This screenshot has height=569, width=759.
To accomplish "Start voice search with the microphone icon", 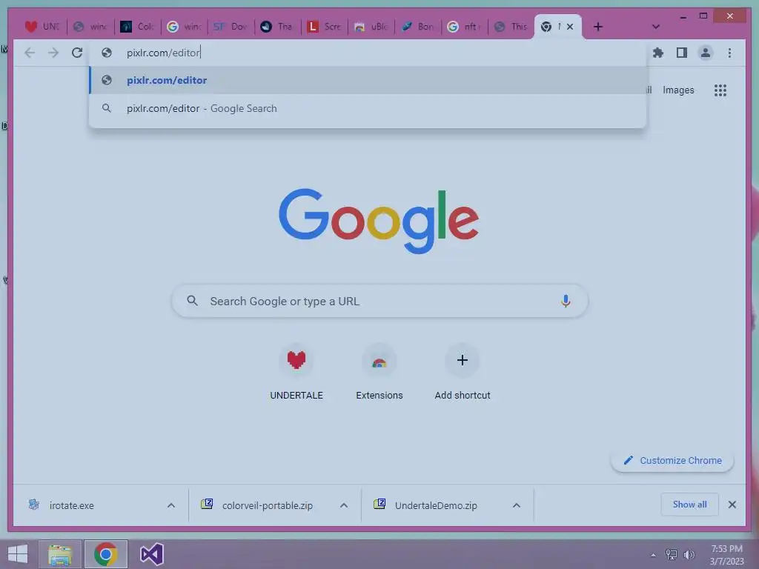I will pyautogui.click(x=566, y=301).
